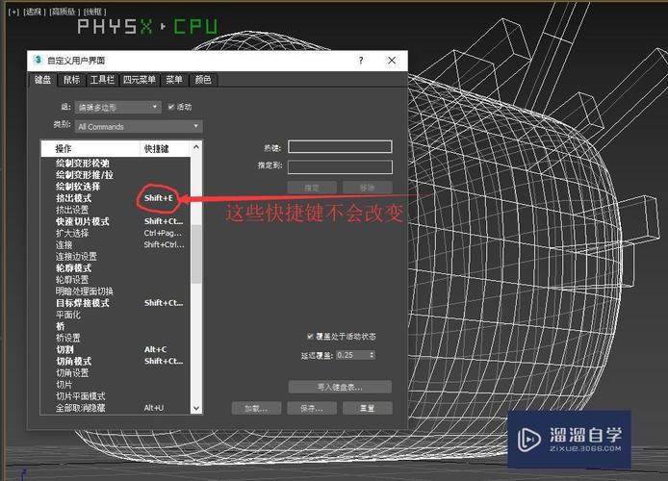Sort by the 操作 column header

point(90,149)
